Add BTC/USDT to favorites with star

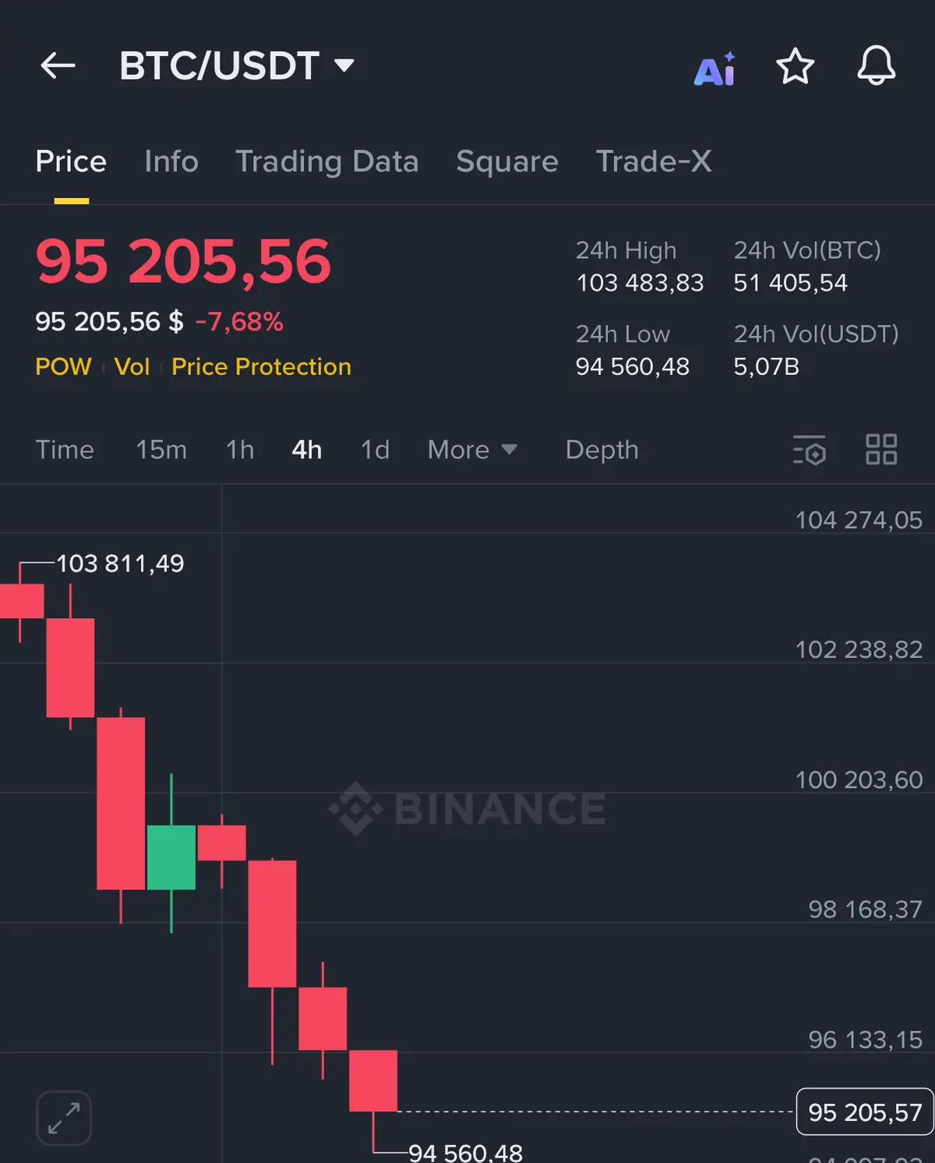coord(795,66)
